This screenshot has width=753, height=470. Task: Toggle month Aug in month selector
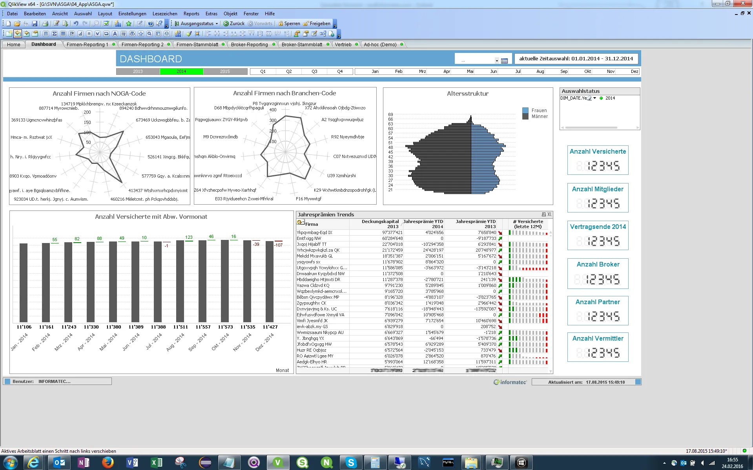coord(540,71)
